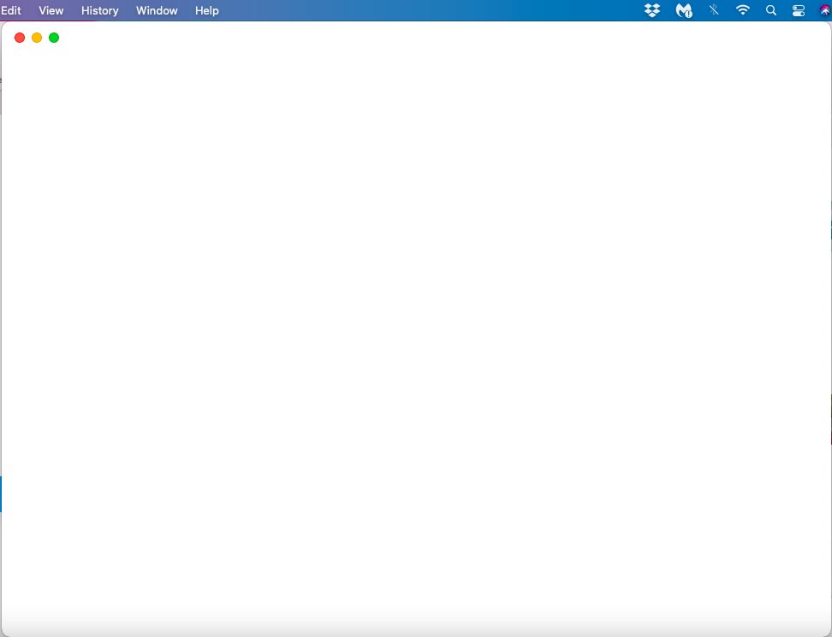
Task: Open the Window menu
Action: pyautogui.click(x=157, y=10)
